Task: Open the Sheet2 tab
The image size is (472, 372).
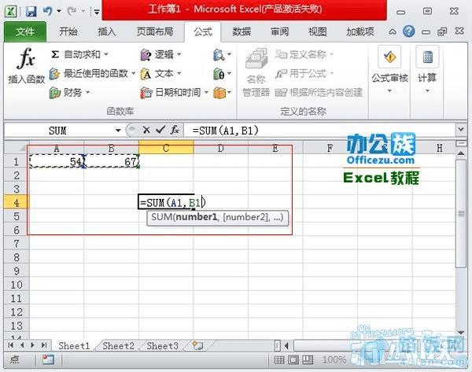Action: click(x=118, y=346)
